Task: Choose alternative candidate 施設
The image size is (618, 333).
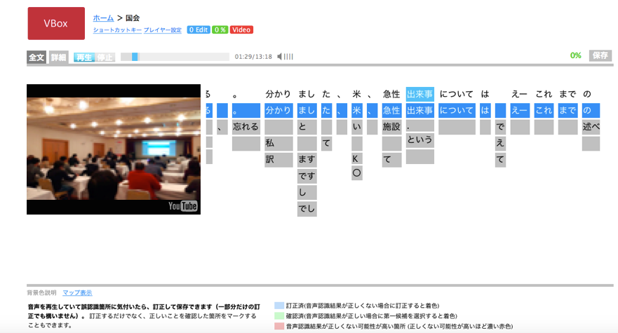Action: pyautogui.click(x=391, y=127)
